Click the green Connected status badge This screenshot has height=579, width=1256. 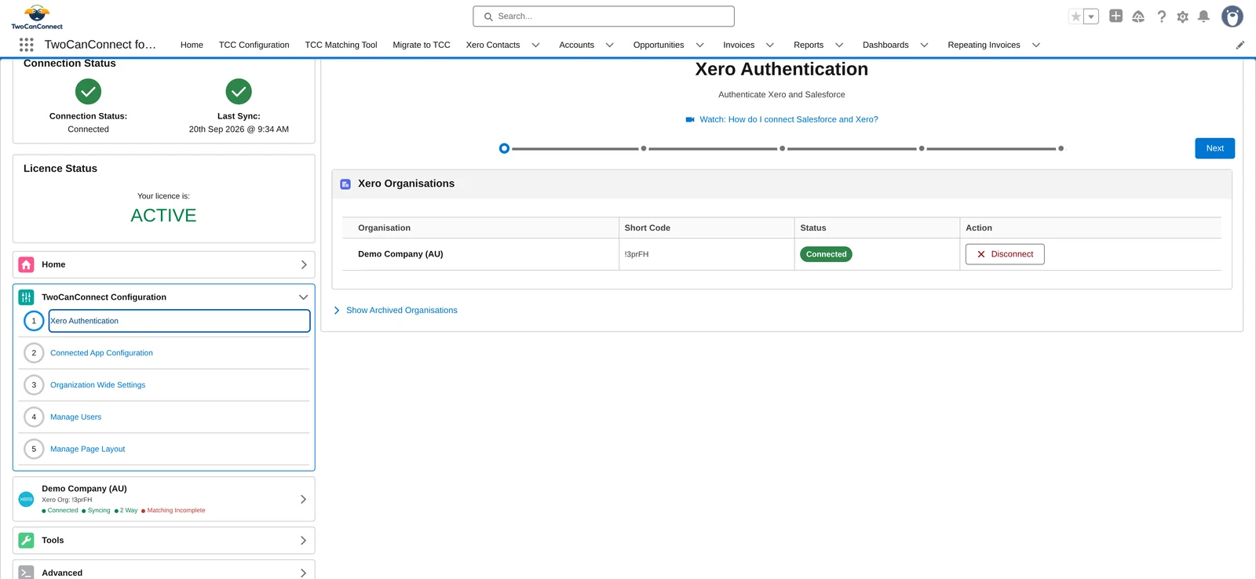click(x=826, y=254)
